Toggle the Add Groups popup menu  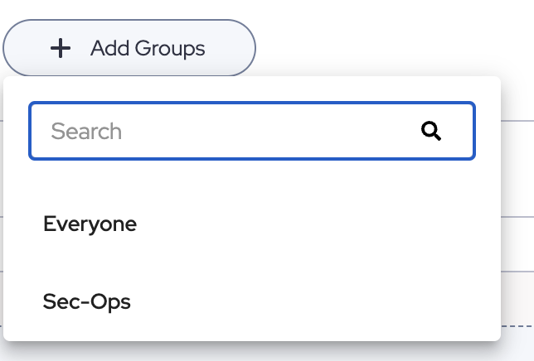point(129,49)
